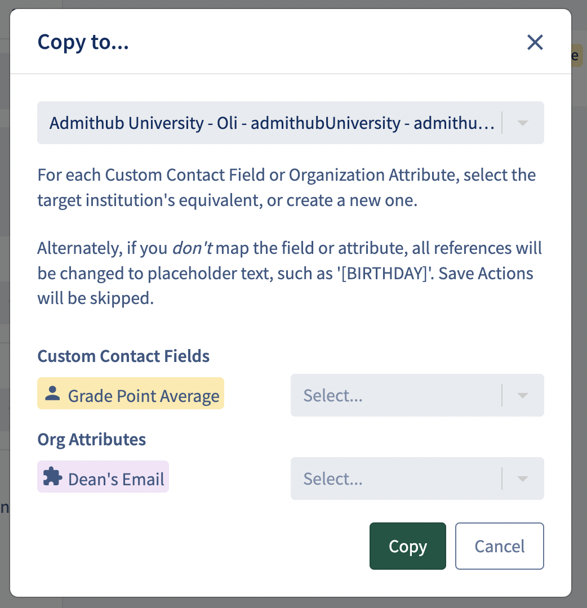Click the Cancel button
Viewport: 587px width, 608px height.
pyautogui.click(x=499, y=546)
